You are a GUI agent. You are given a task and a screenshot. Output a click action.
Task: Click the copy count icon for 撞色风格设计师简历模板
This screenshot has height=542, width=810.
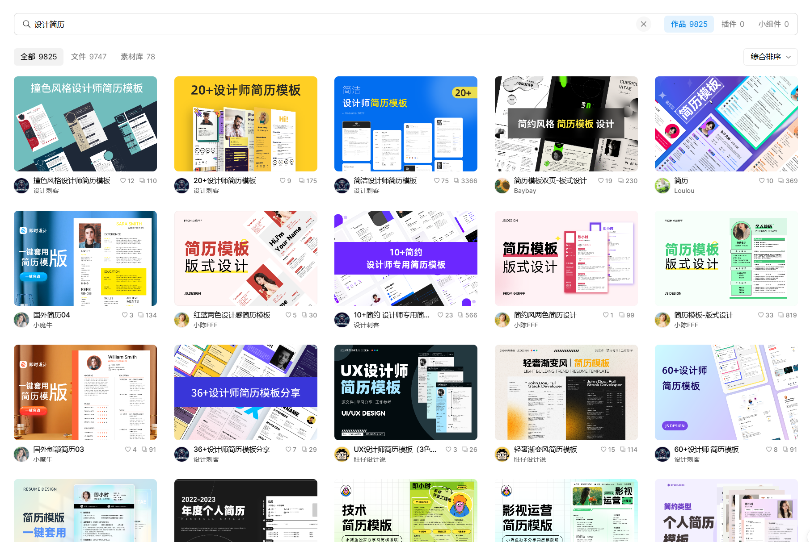pyautogui.click(x=142, y=181)
